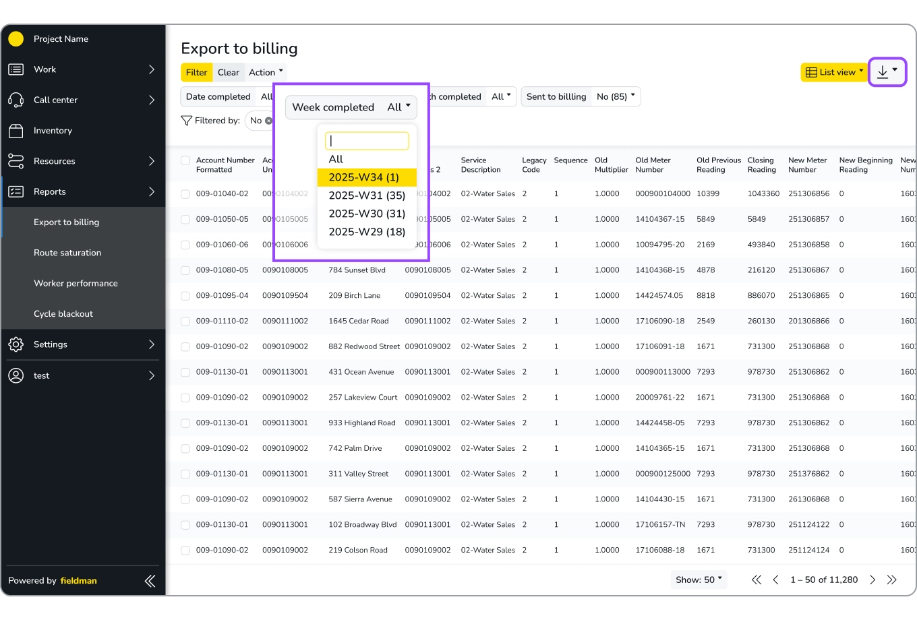Expand the test user menu
The image size is (917, 620).
(152, 375)
